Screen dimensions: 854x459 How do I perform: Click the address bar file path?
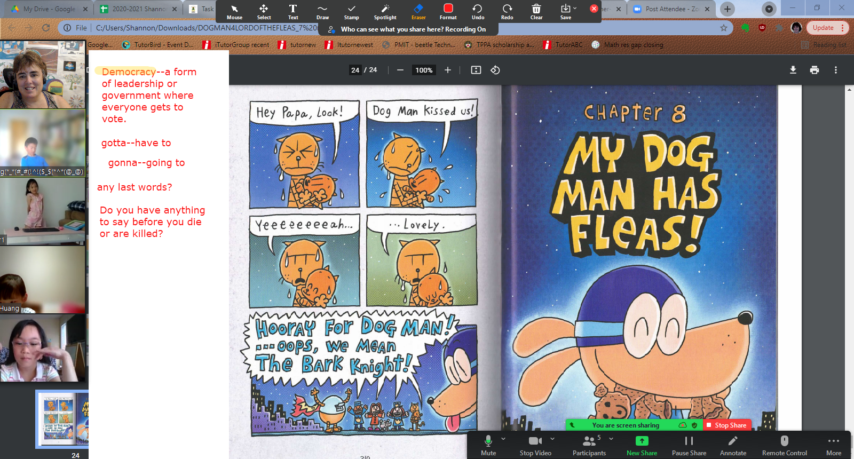207,28
